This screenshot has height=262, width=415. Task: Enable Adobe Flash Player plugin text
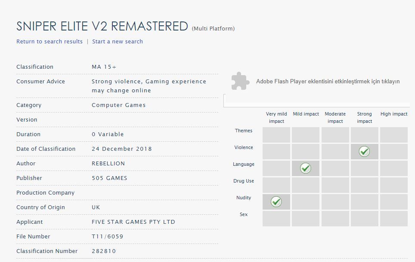pos(328,81)
